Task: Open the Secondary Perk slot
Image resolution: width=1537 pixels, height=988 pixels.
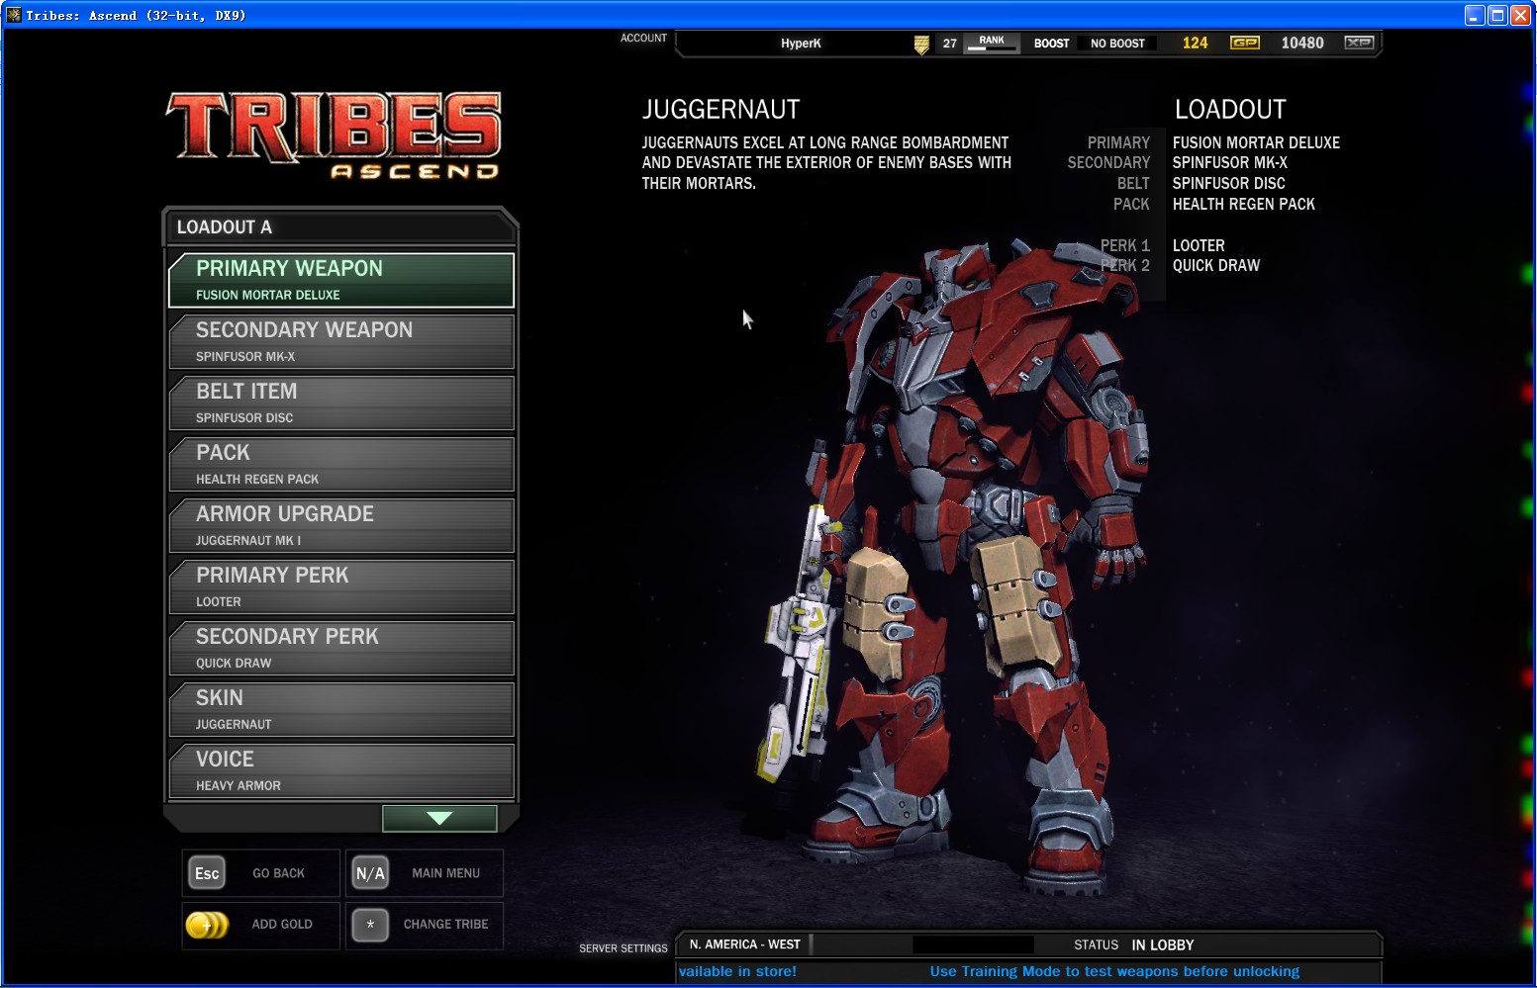Action: [341, 648]
